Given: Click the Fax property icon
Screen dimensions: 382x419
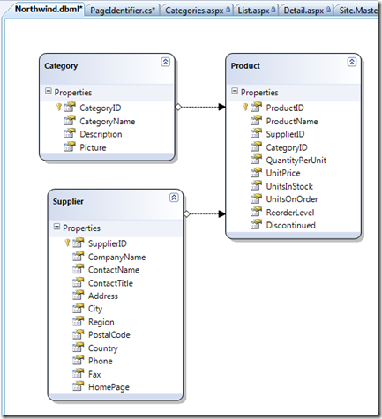Looking at the screenshot, I should coord(79,373).
